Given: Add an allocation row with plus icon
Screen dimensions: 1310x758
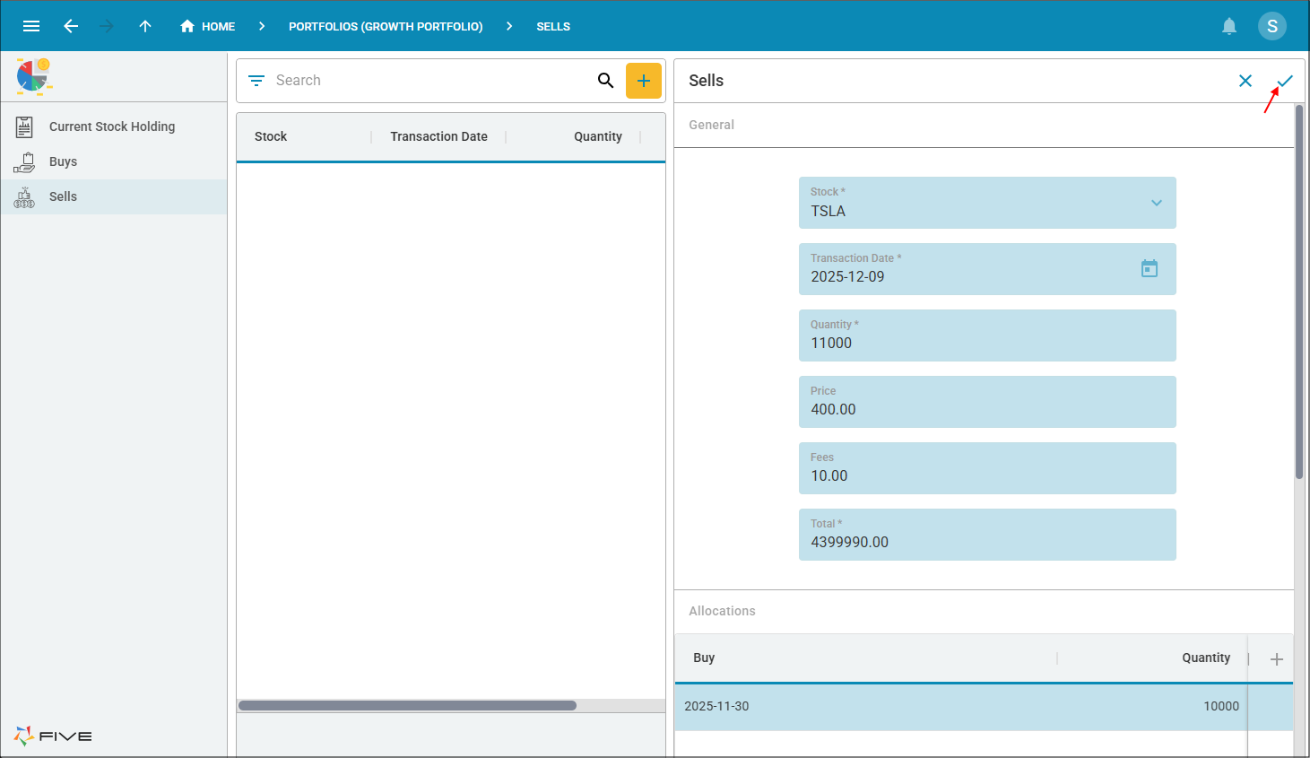Looking at the screenshot, I should point(1276,659).
